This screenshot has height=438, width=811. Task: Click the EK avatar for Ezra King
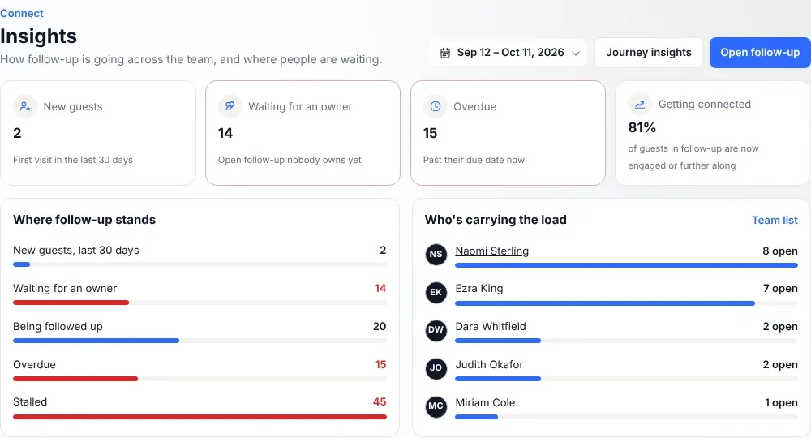(436, 292)
